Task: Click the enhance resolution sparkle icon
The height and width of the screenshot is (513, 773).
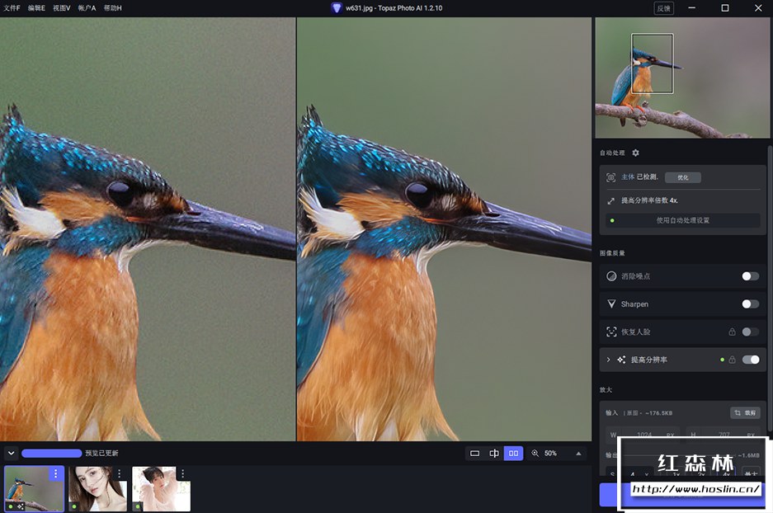Action: 621,360
